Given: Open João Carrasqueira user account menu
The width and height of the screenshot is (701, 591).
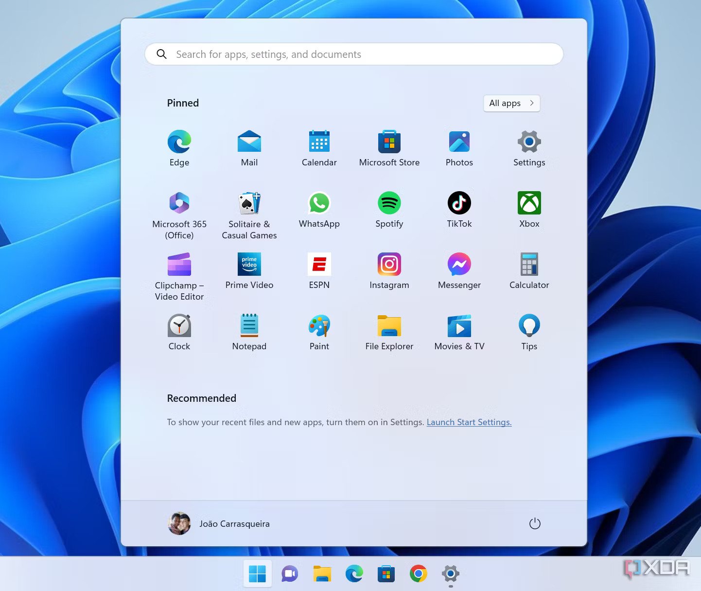Looking at the screenshot, I should pos(218,523).
